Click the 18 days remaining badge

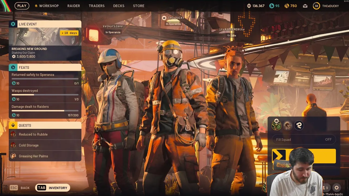(69, 33)
